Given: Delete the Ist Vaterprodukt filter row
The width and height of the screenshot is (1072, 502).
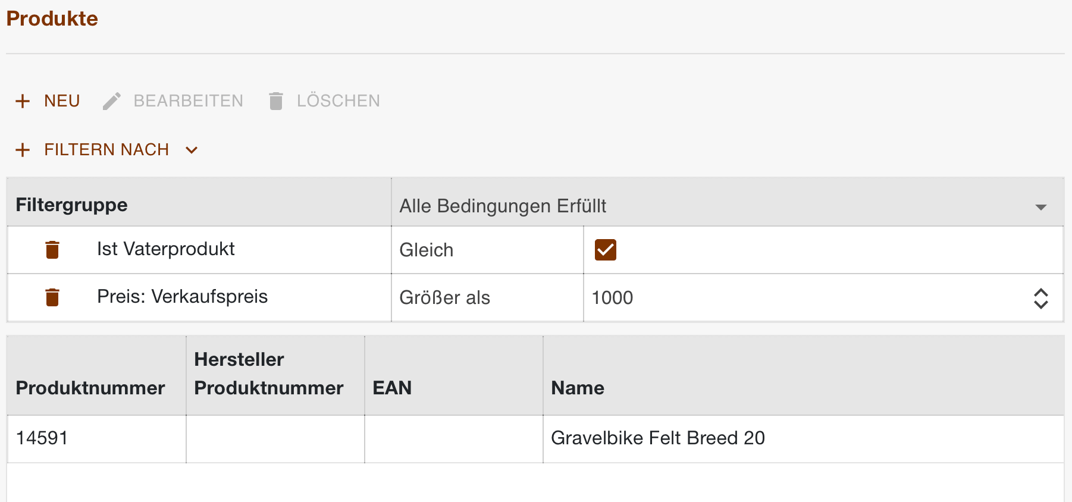Looking at the screenshot, I should coord(52,250).
